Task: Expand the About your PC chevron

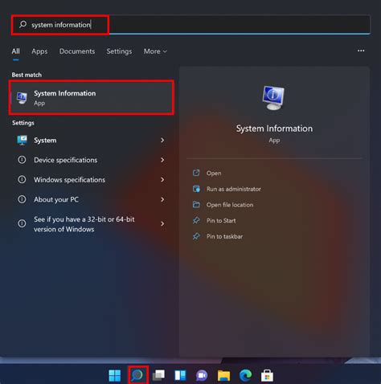Action: [x=162, y=199]
